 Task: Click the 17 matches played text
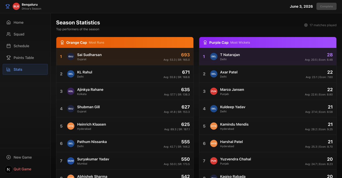click(323, 25)
